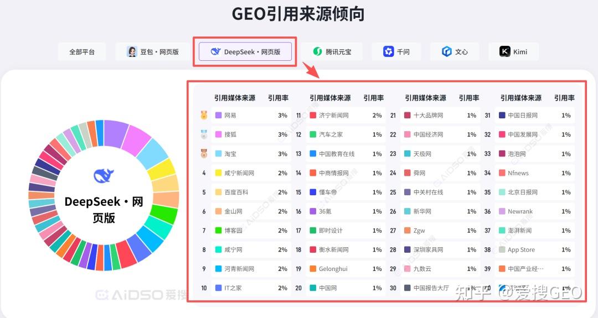The height and width of the screenshot is (318, 598).
Task: Click the Zgw row
Action: [440, 230]
